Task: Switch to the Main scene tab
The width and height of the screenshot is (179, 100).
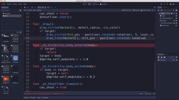Action: click(x=34, y=7)
